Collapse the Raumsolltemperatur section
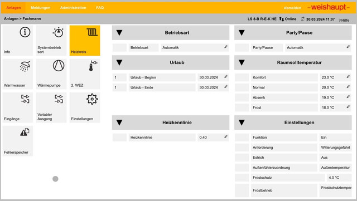The width and height of the screenshot is (357, 201). pos(242,62)
